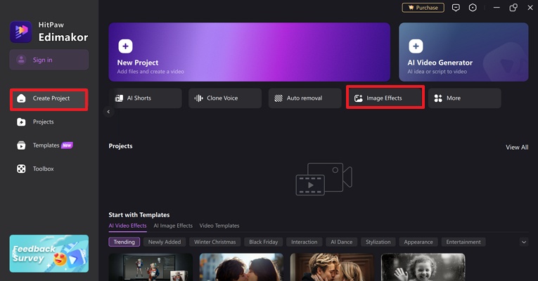Launch the Clone Voice tool
The width and height of the screenshot is (538, 281).
coord(224,98)
